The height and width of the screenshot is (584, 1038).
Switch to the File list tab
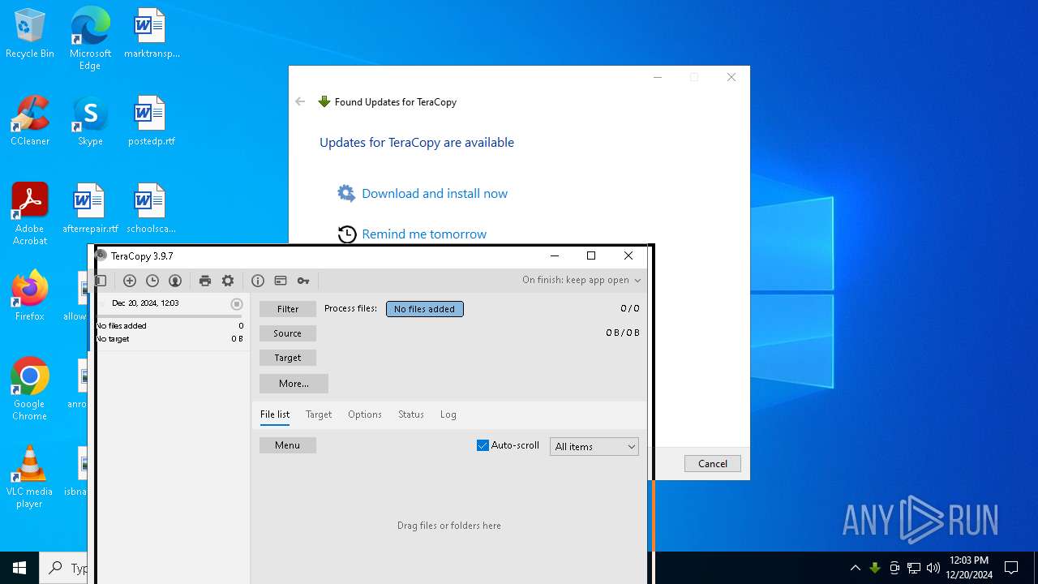[275, 414]
